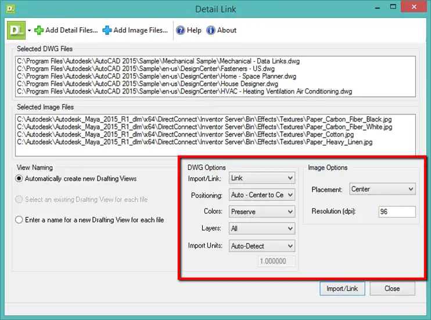Expand the Colors dropdown set to Preserve
The image size is (431, 320).
point(261,211)
